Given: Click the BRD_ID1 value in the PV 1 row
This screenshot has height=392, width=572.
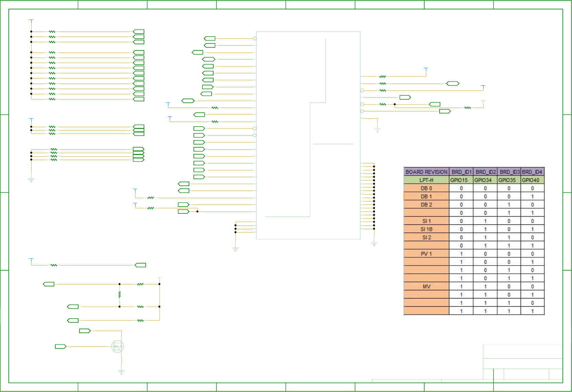Looking at the screenshot, I should pos(461,254).
